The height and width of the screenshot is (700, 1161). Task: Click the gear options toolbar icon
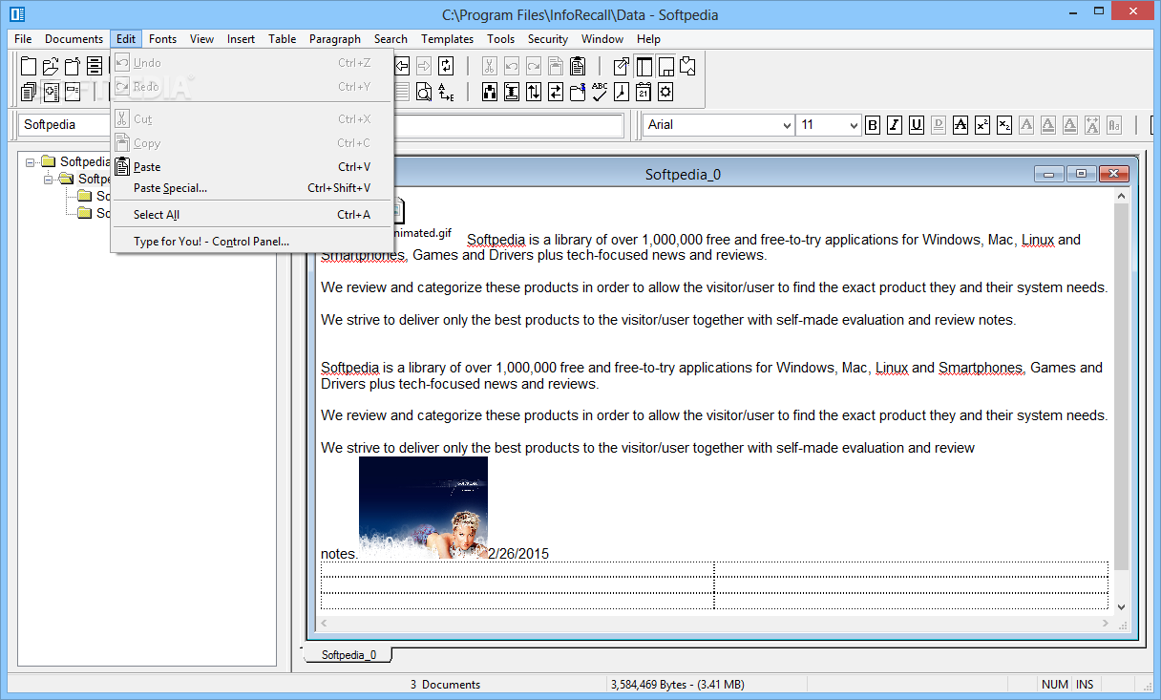coord(665,92)
